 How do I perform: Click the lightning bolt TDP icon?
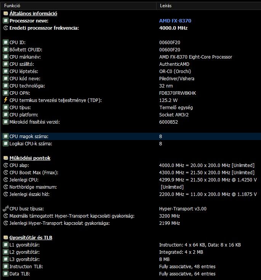5,100
